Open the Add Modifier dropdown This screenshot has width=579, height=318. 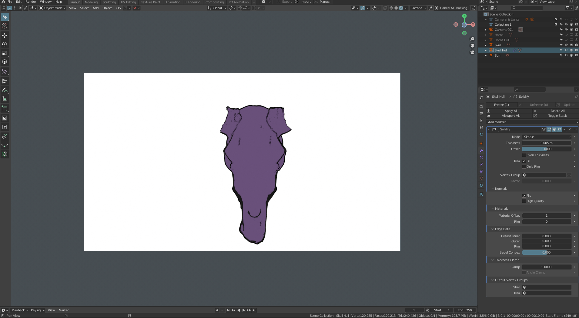point(532,122)
